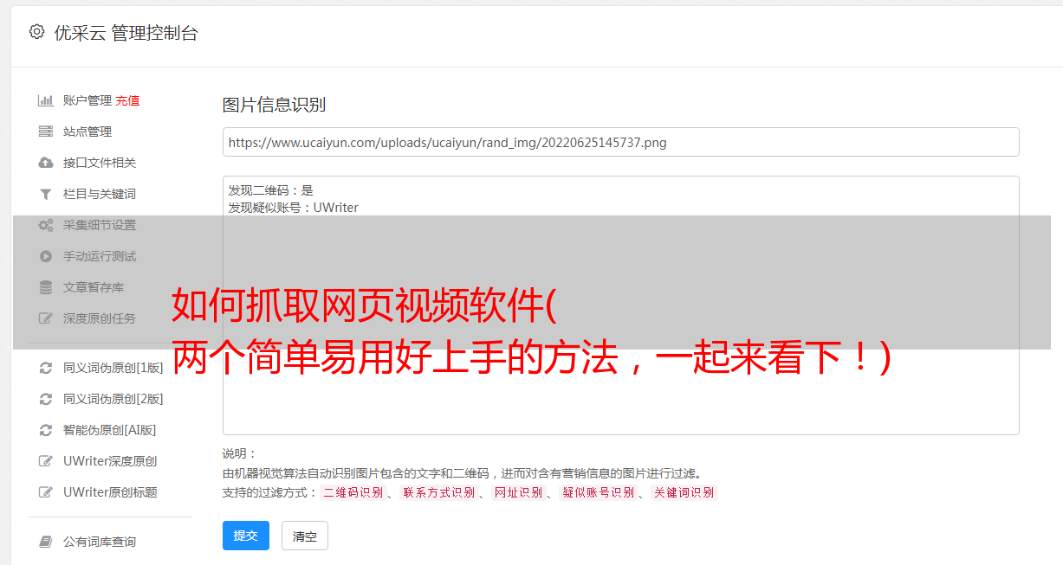
Task: Click the blue 提交 button
Action: pos(246,536)
